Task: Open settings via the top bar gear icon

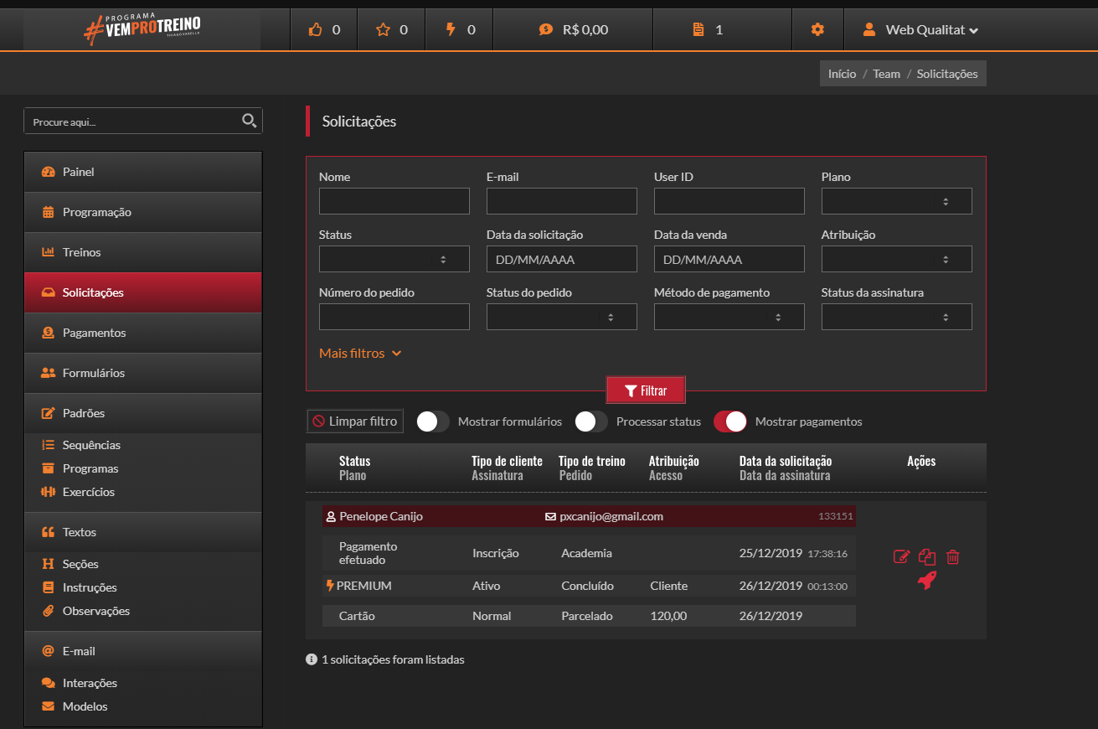Action: coord(817,29)
